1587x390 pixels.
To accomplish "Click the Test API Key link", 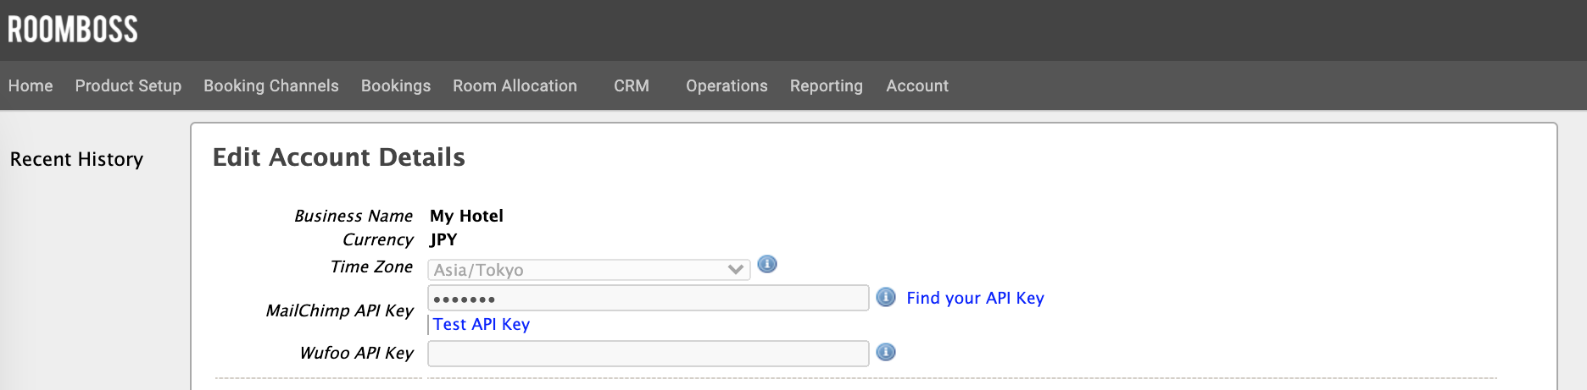I will 482,324.
